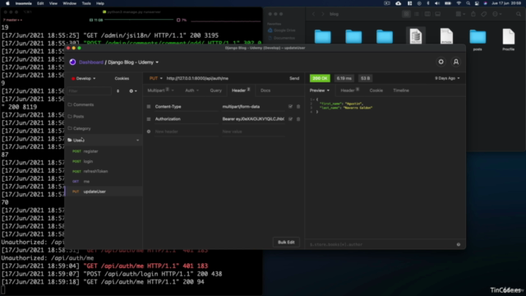The width and height of the screenshot is (526, 296).
Task: Click the Finder tags icon
Action: (484, 14)
